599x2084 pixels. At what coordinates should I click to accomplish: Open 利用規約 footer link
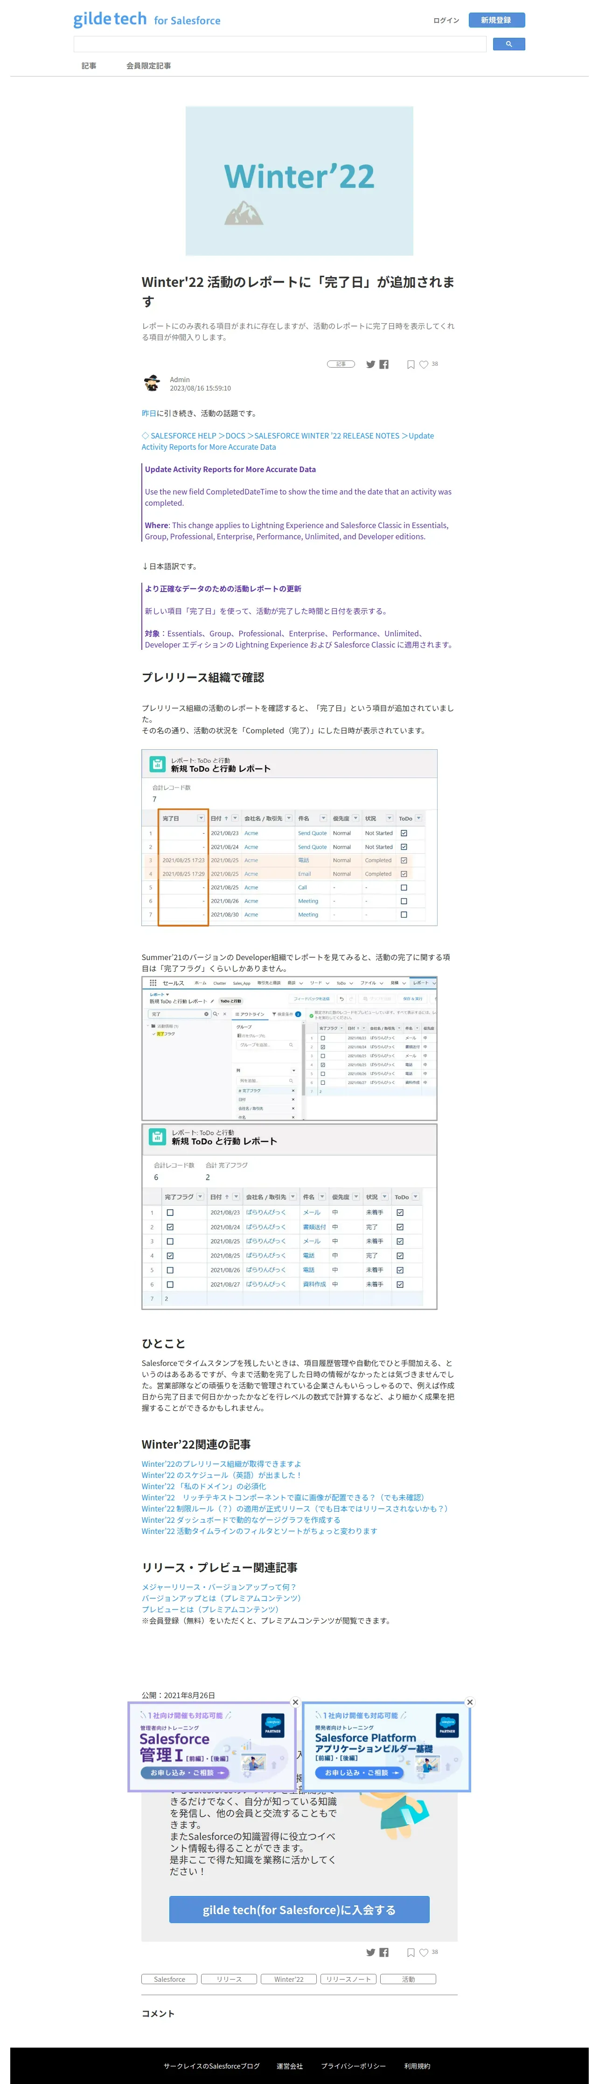[417, 2065]
